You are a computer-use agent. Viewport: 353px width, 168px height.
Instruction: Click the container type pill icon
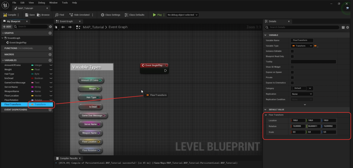click(316, 46)
